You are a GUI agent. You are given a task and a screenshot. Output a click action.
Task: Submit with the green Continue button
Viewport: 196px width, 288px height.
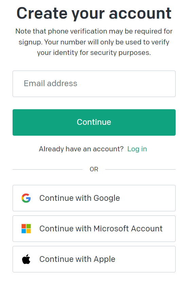coord(94,122)
